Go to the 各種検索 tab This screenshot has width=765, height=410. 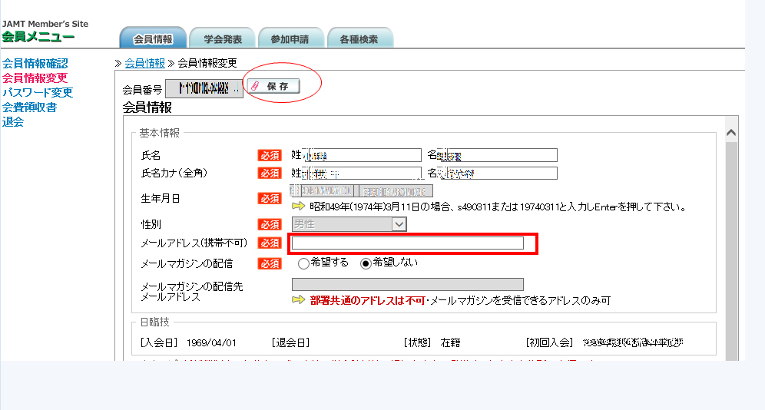point(359,39)
